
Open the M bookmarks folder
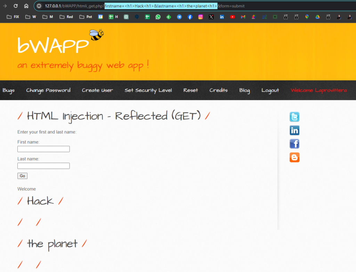coord(48,17)
